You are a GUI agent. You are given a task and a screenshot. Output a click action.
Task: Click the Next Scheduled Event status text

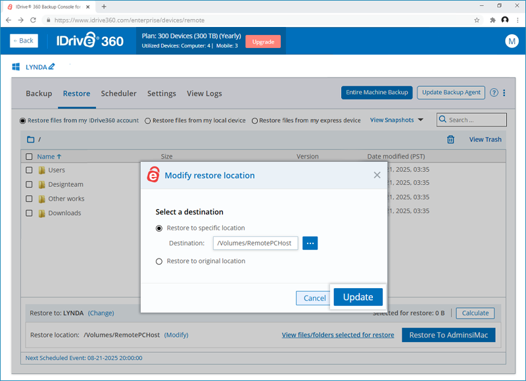84,358
